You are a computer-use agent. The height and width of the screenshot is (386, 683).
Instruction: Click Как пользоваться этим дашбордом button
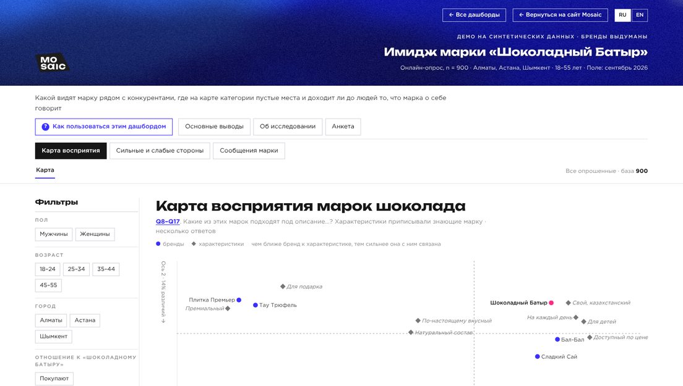click(104, 127)
